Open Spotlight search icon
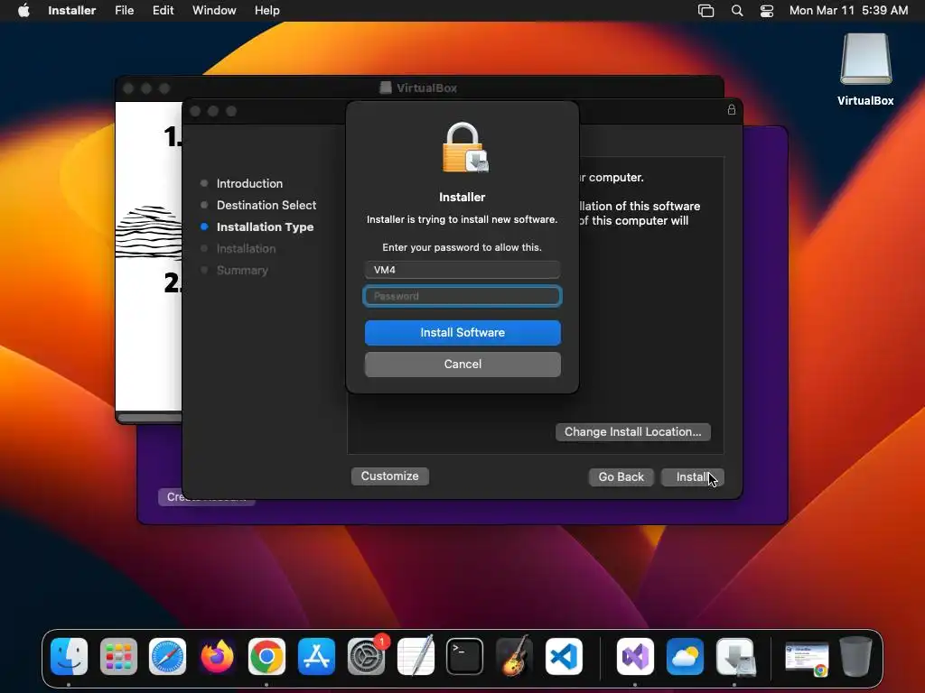The width and height of the screenshot is (925, 693). 737,11
